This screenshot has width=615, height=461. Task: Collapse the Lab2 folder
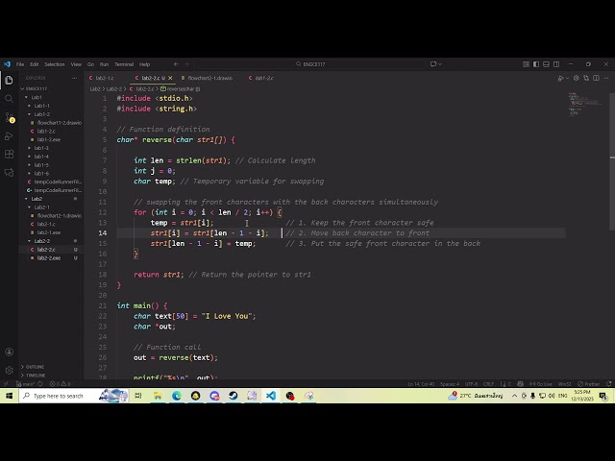pyautogui.click(x=37, y=199)
